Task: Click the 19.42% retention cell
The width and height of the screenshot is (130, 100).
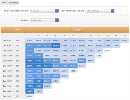Action: 30,91
